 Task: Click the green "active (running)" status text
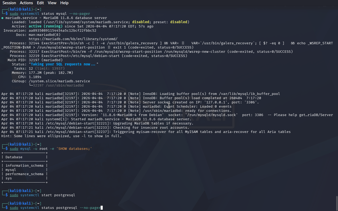point(45,26)
